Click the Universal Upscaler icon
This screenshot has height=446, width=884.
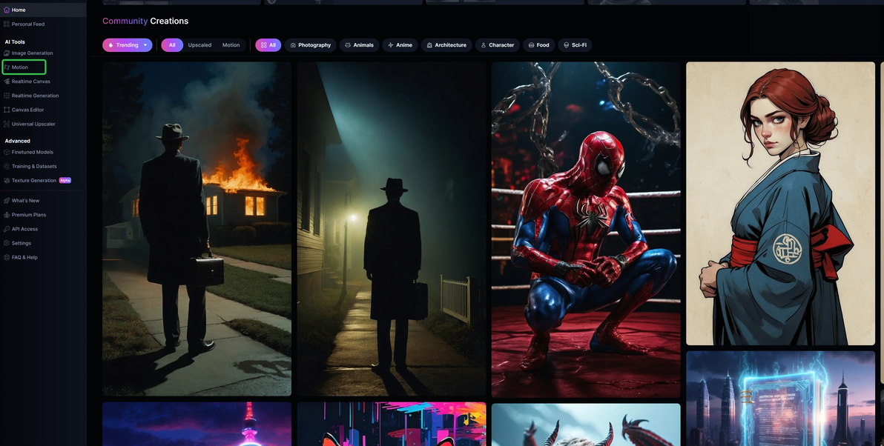coord(7,124)
